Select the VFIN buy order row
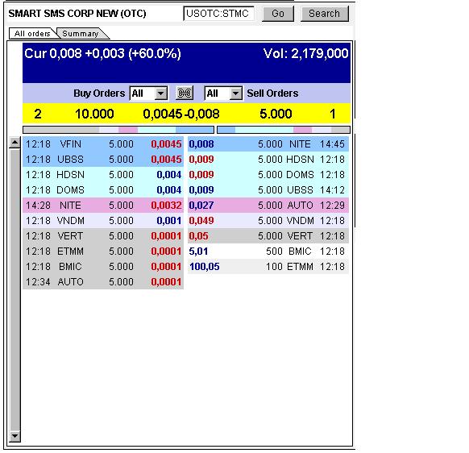This screenshot has width=469, height=453. pyautogui.click(x=103, y=144)
